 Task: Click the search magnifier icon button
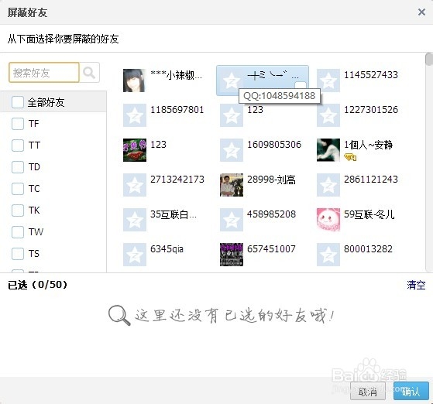click(90, 73)
